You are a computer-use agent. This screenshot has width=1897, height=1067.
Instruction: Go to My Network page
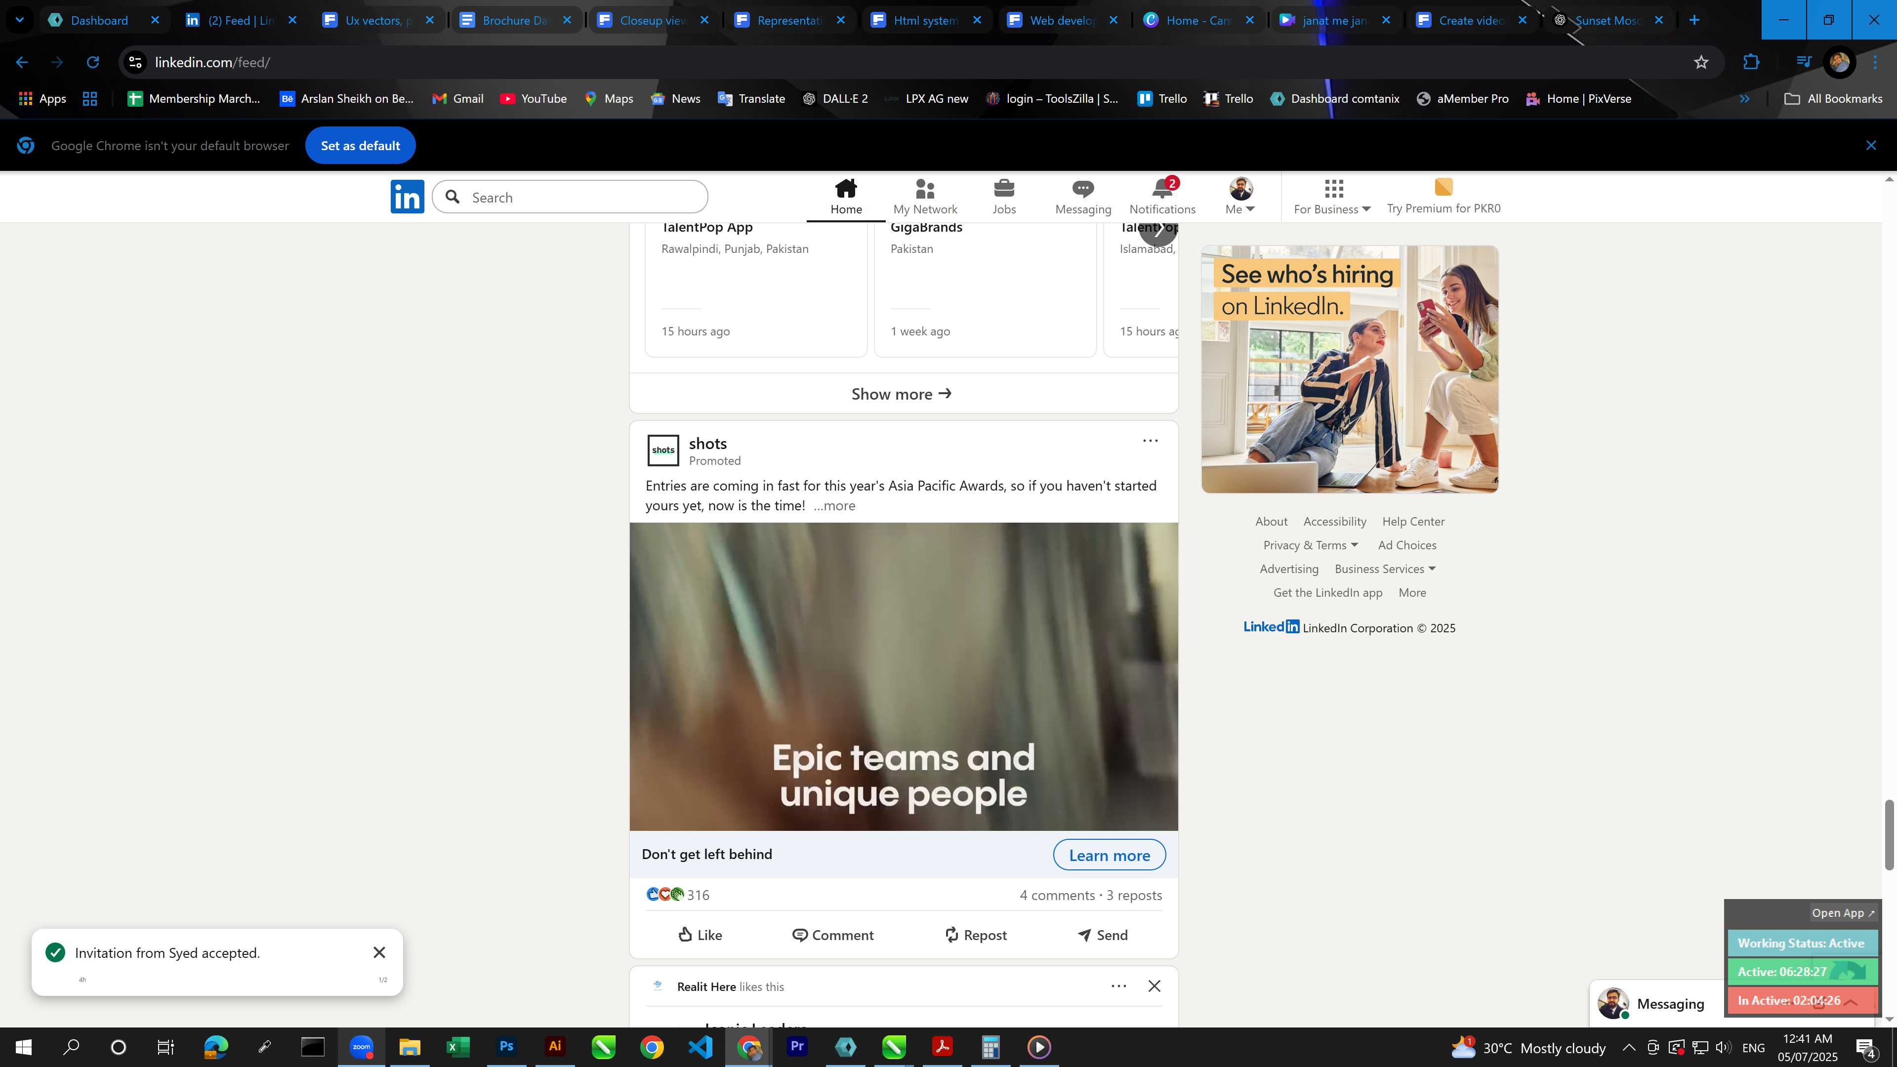click(x=925, y=198)
